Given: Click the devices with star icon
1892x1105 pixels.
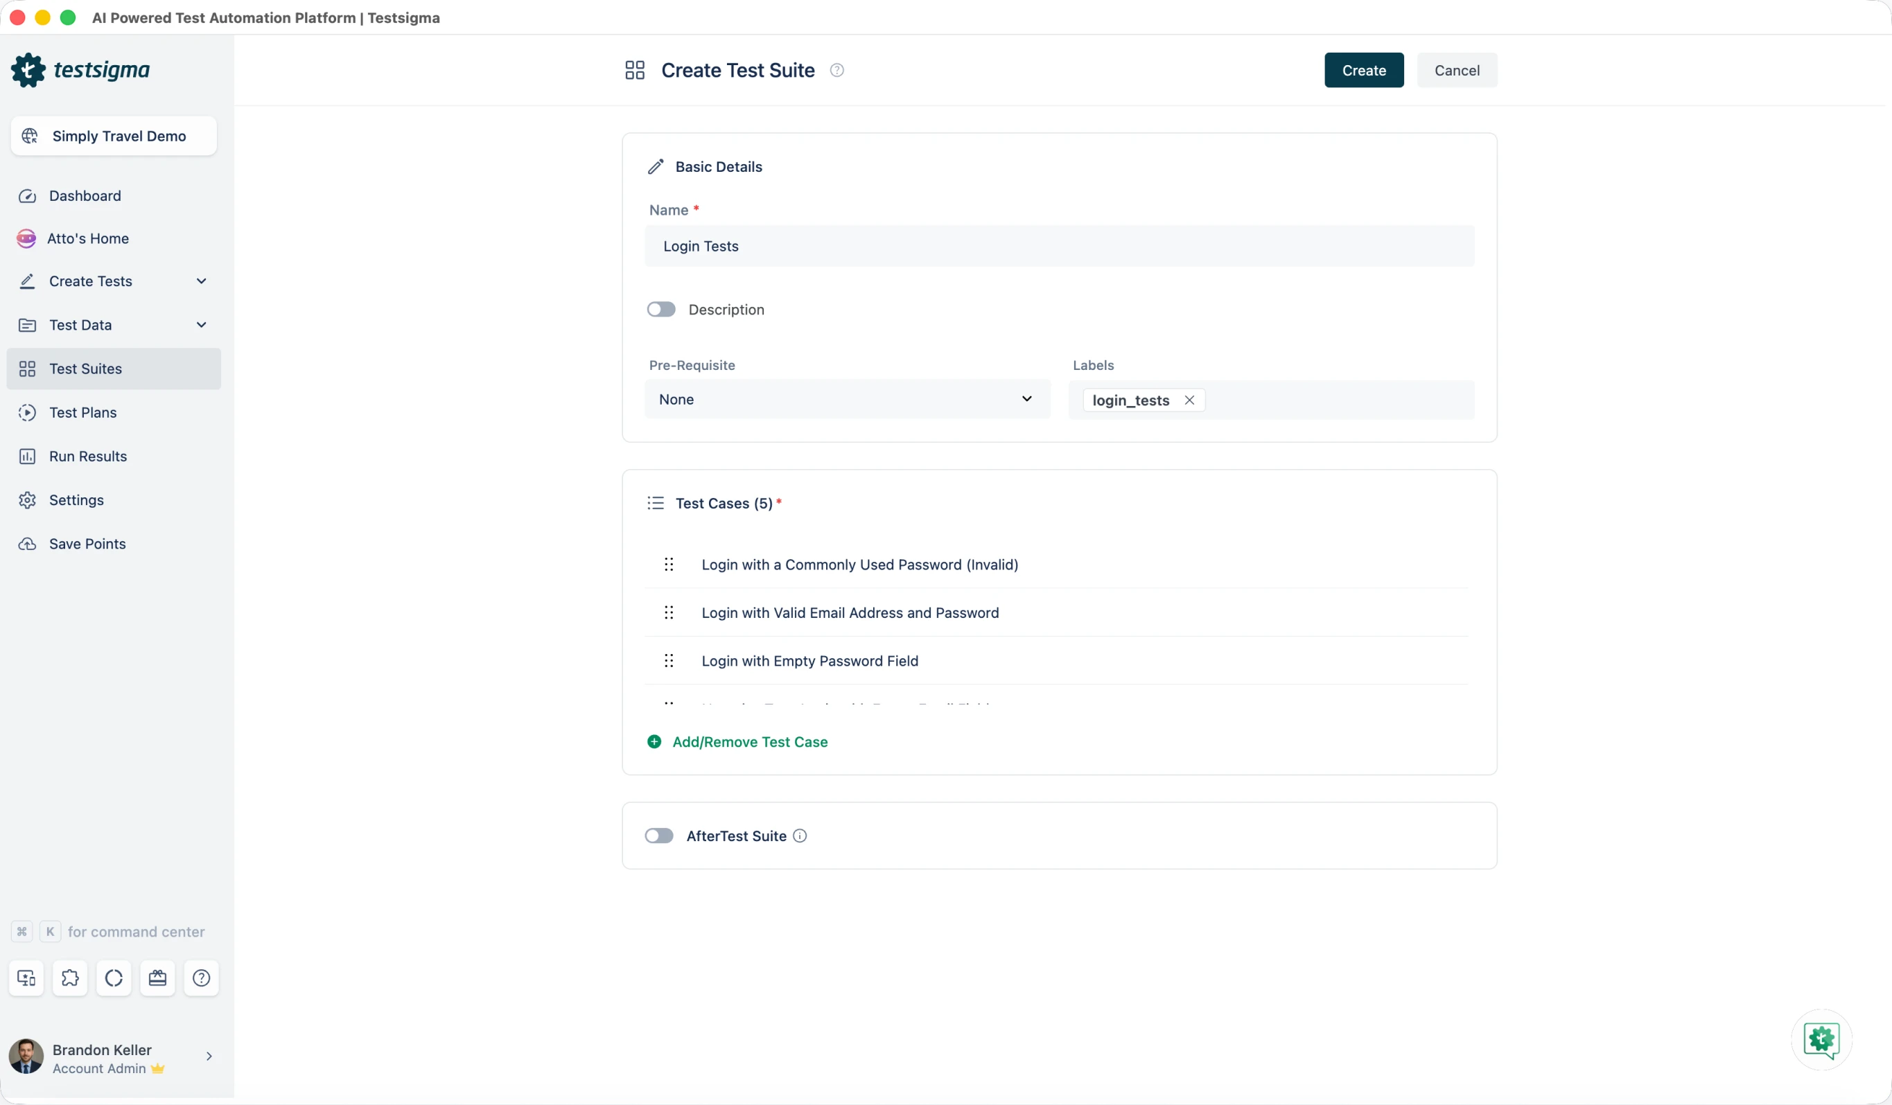Looking at the screenshot, I should click(x=26, y=978).
